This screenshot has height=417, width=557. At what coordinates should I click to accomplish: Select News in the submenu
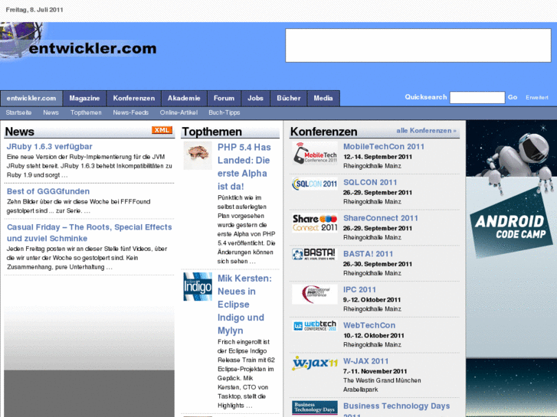[x=51, y=112]
